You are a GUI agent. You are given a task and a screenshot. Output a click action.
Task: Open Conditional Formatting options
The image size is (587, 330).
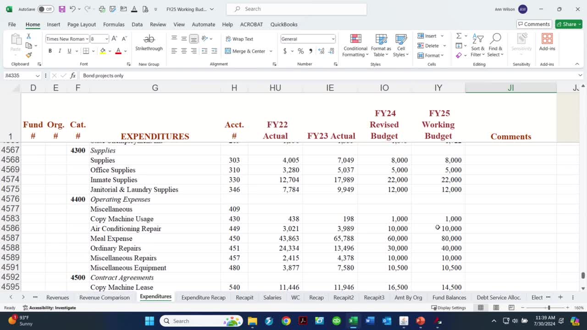(355, 45)
